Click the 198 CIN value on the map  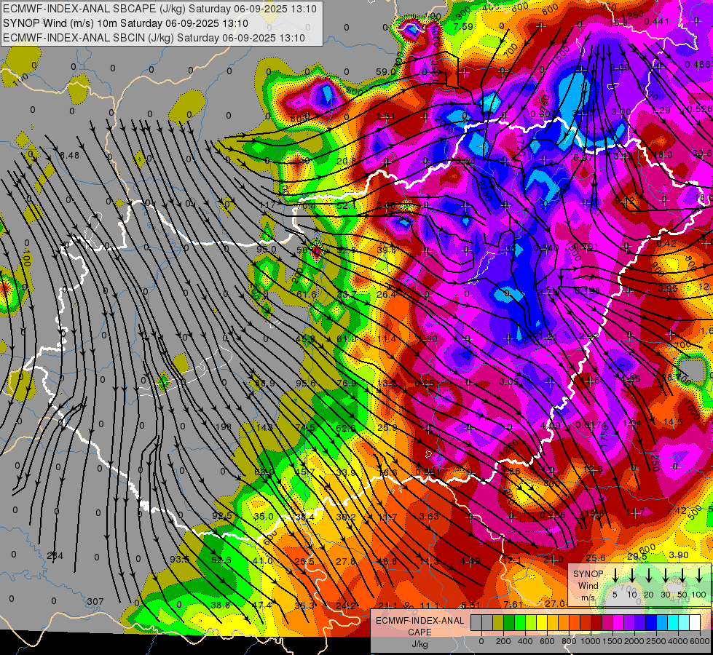(224, 426)
